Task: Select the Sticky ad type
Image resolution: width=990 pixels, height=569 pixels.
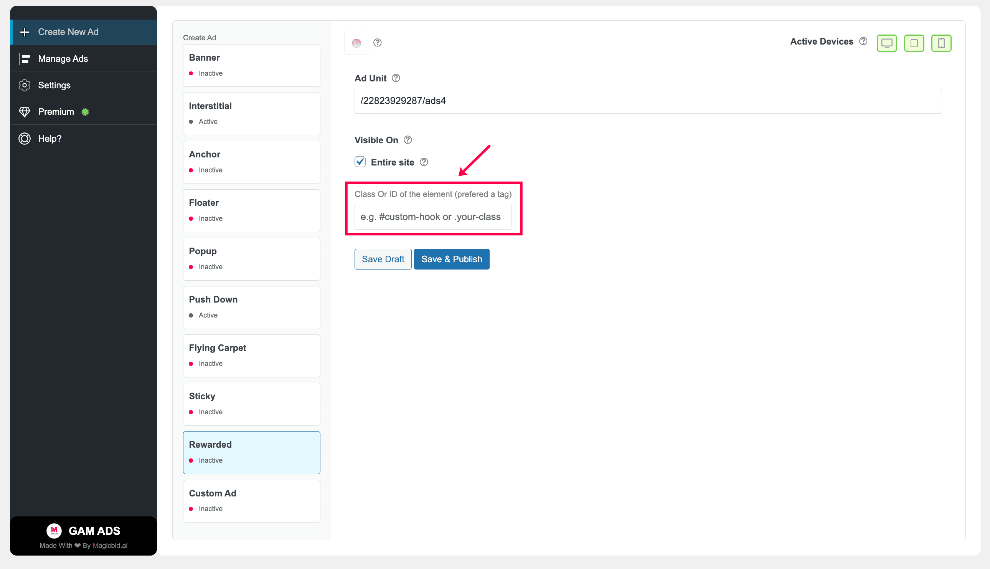Action: pyautogui.click(x=251, y=404)
